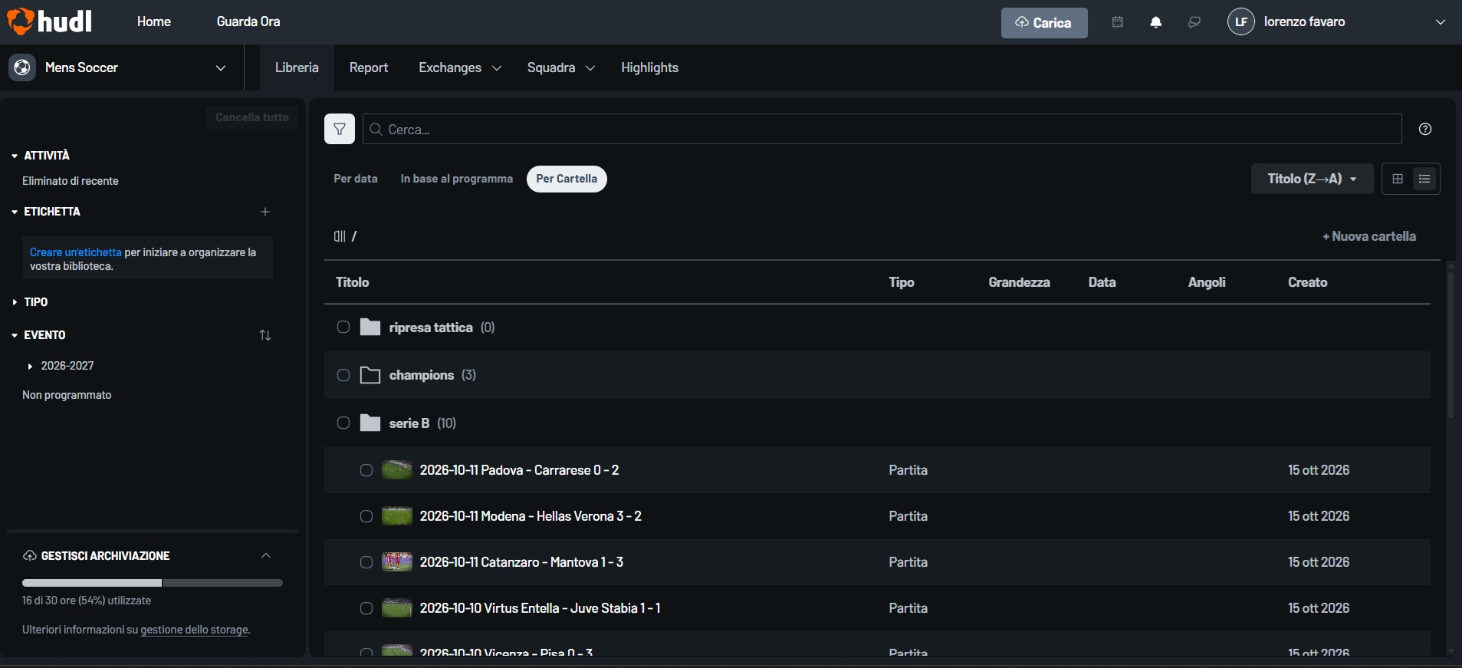Image resolution: width=1462 pixels, height=668 pixels.
Task: Select the Per data view tab
Action: point(356,179)
